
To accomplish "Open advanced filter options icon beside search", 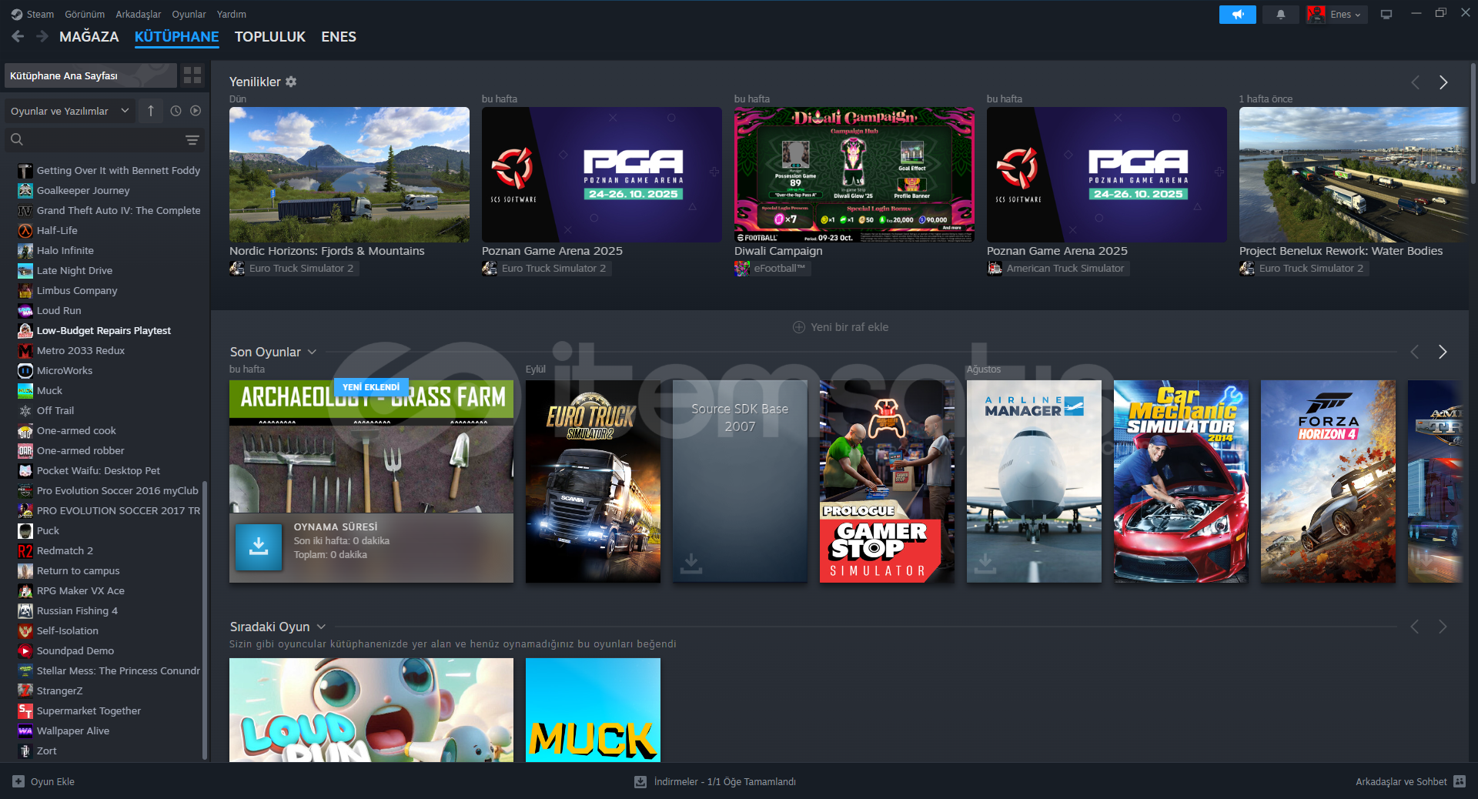I will pyautogui.click(x=192, y=139).
